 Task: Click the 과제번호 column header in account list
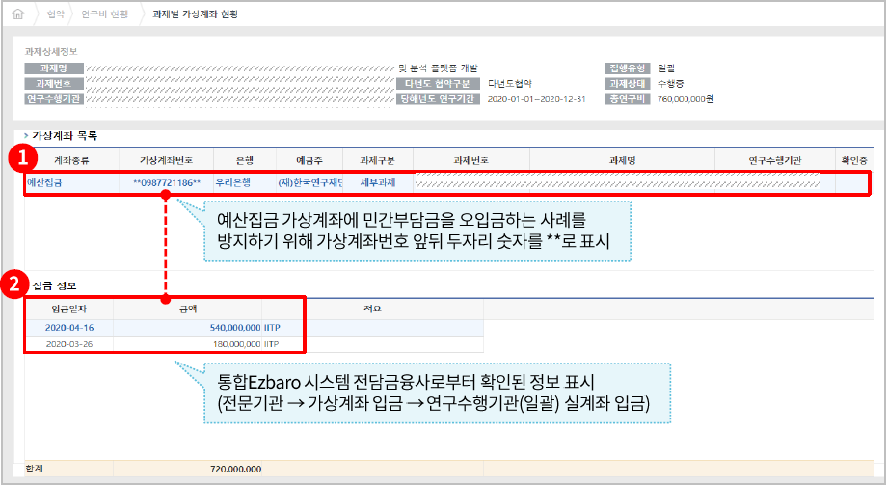click(x=470, y=160)
